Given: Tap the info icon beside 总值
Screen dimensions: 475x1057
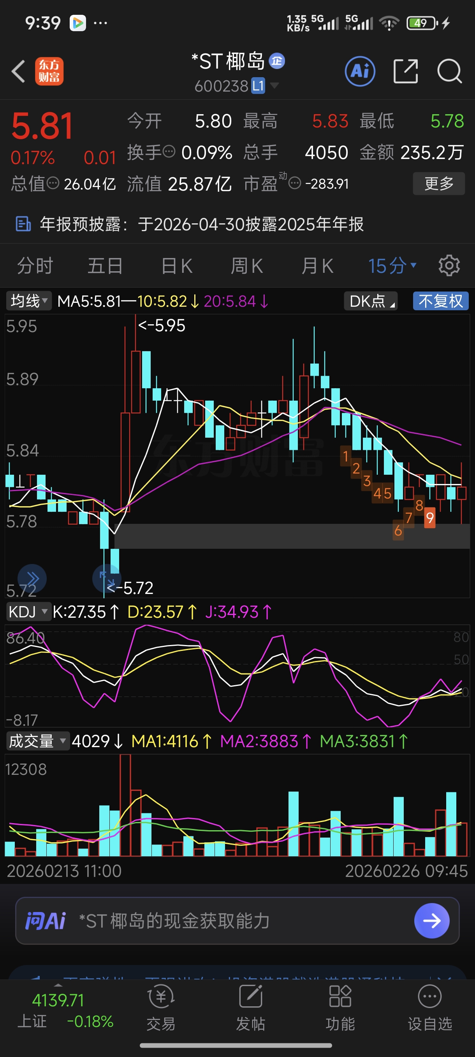Looking at the screenshot, I should [x=53, y=182].
